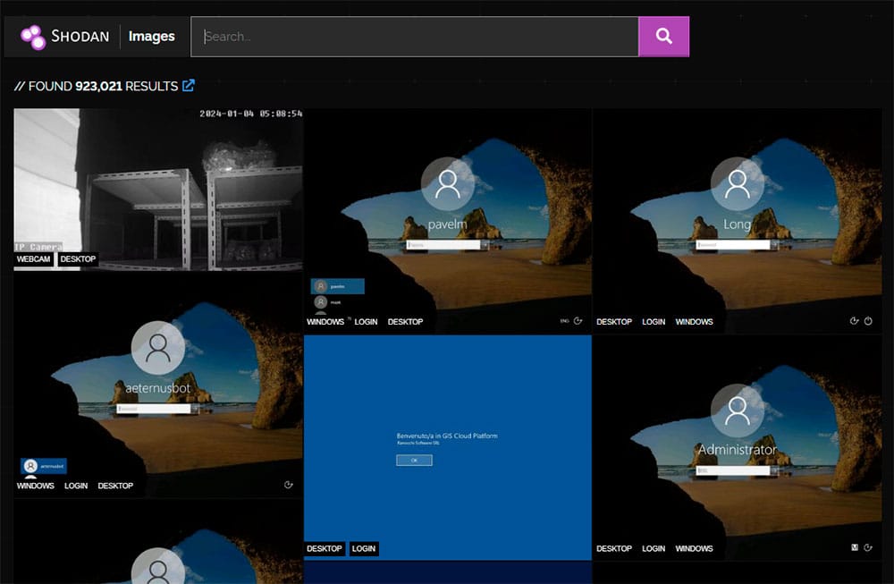Select the Images section label
This screenshot has width=894, height=584.
tap(152, 37)
